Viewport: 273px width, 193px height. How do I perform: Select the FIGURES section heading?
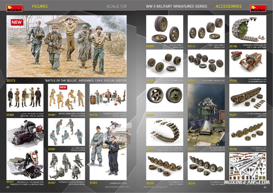pos(40,6)
